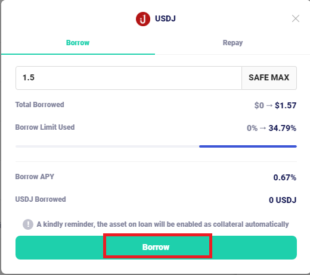Click the collateral reminder message text
The height and width of the screenshot is (275, 310).
(x=163, y=224)
